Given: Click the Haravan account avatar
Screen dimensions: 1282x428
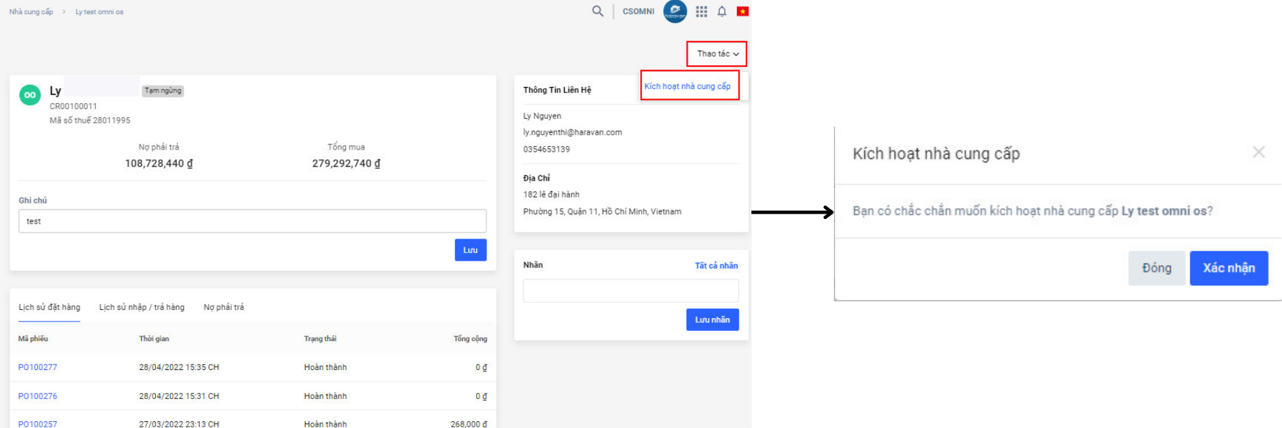Looking at the screenshot, I should point(675,11).
